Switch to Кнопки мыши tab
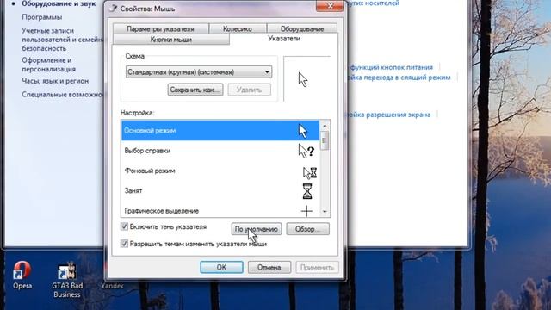The image size is (551, 310). [171, 40]
